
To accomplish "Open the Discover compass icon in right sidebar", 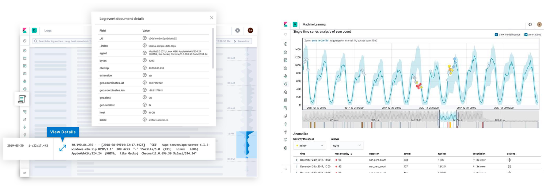I will (x=286, y=44).
